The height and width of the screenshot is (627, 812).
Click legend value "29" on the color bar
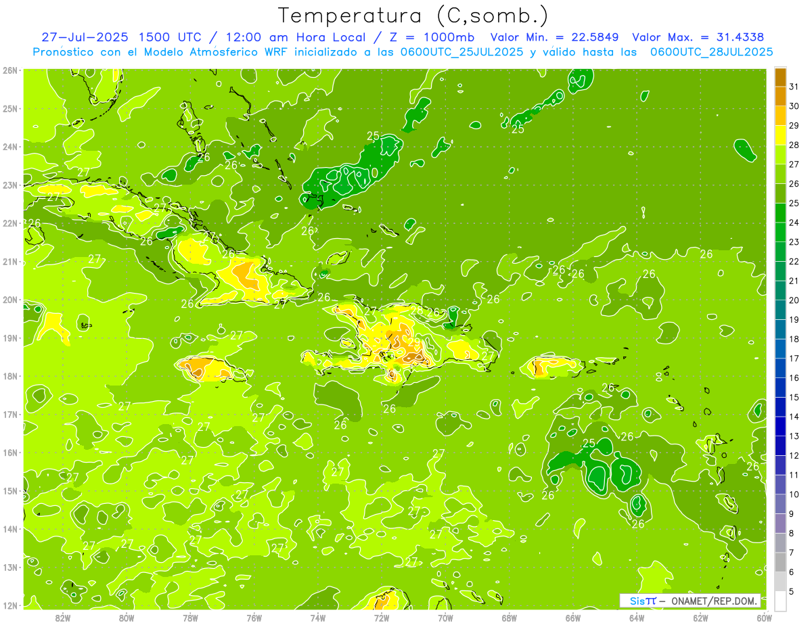(x=794, y=125)
